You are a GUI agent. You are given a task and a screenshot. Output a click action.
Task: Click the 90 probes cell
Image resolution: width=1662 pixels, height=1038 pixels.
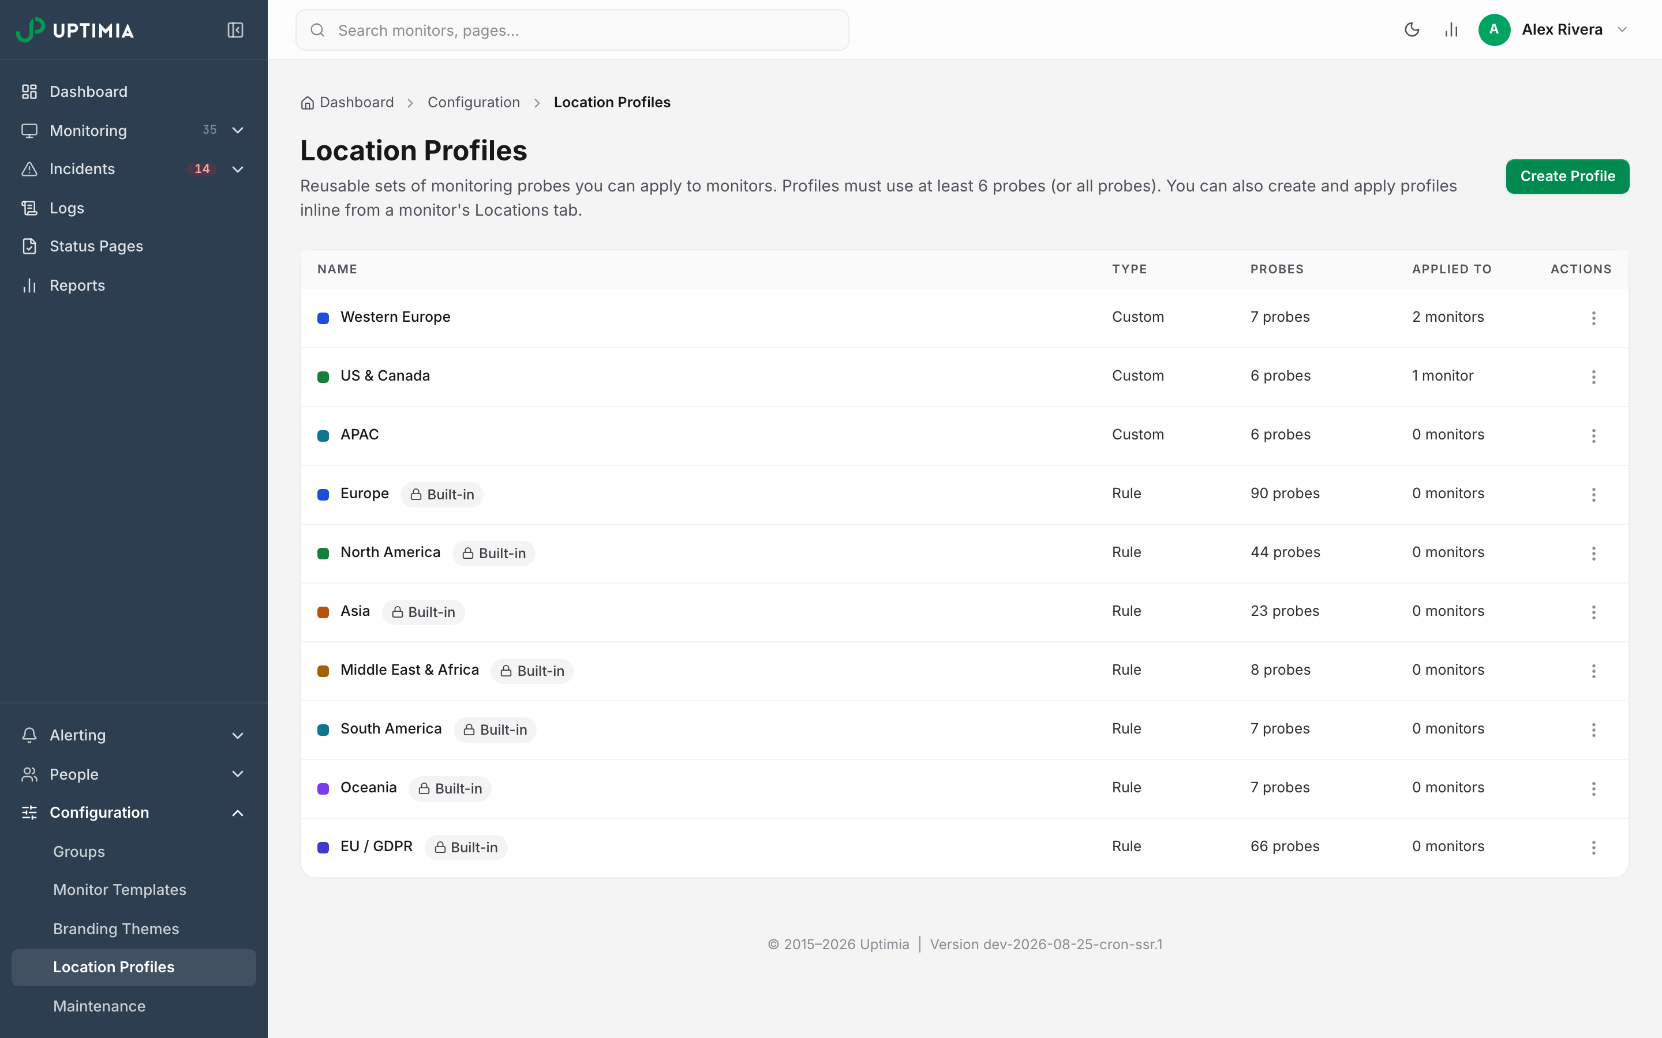point(1284,494)
